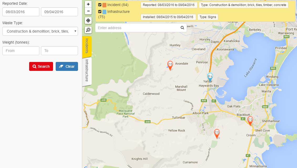297x168 pixels.
Task: Click the Construction & demolition type filter tag
Action: click(244, 5)
